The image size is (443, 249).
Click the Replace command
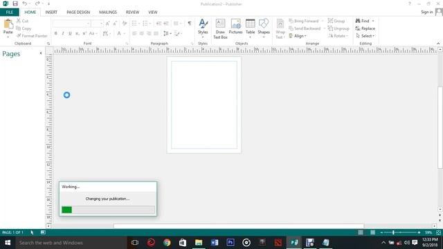pyautogui.click(x=365, y=28)
